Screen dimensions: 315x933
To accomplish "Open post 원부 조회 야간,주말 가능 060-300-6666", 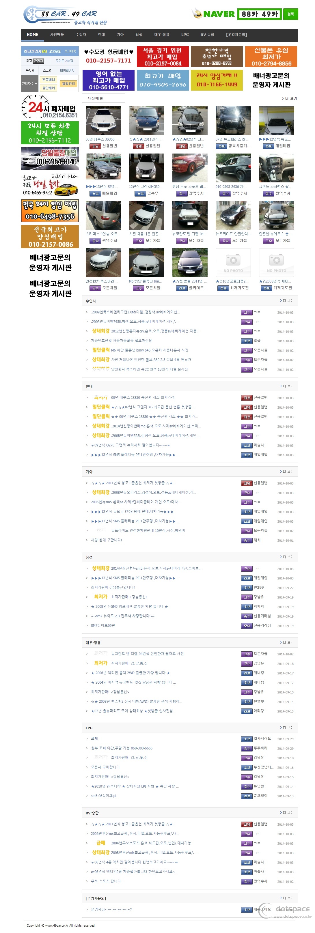I will [122, 748].
